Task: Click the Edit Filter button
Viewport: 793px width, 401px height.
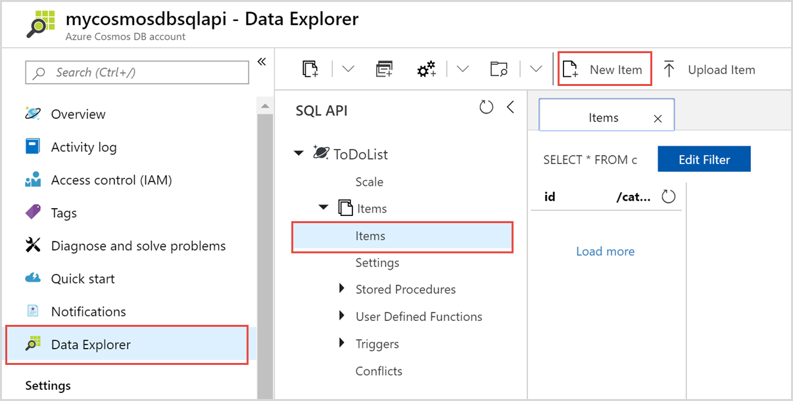Action: pos(704,159)
